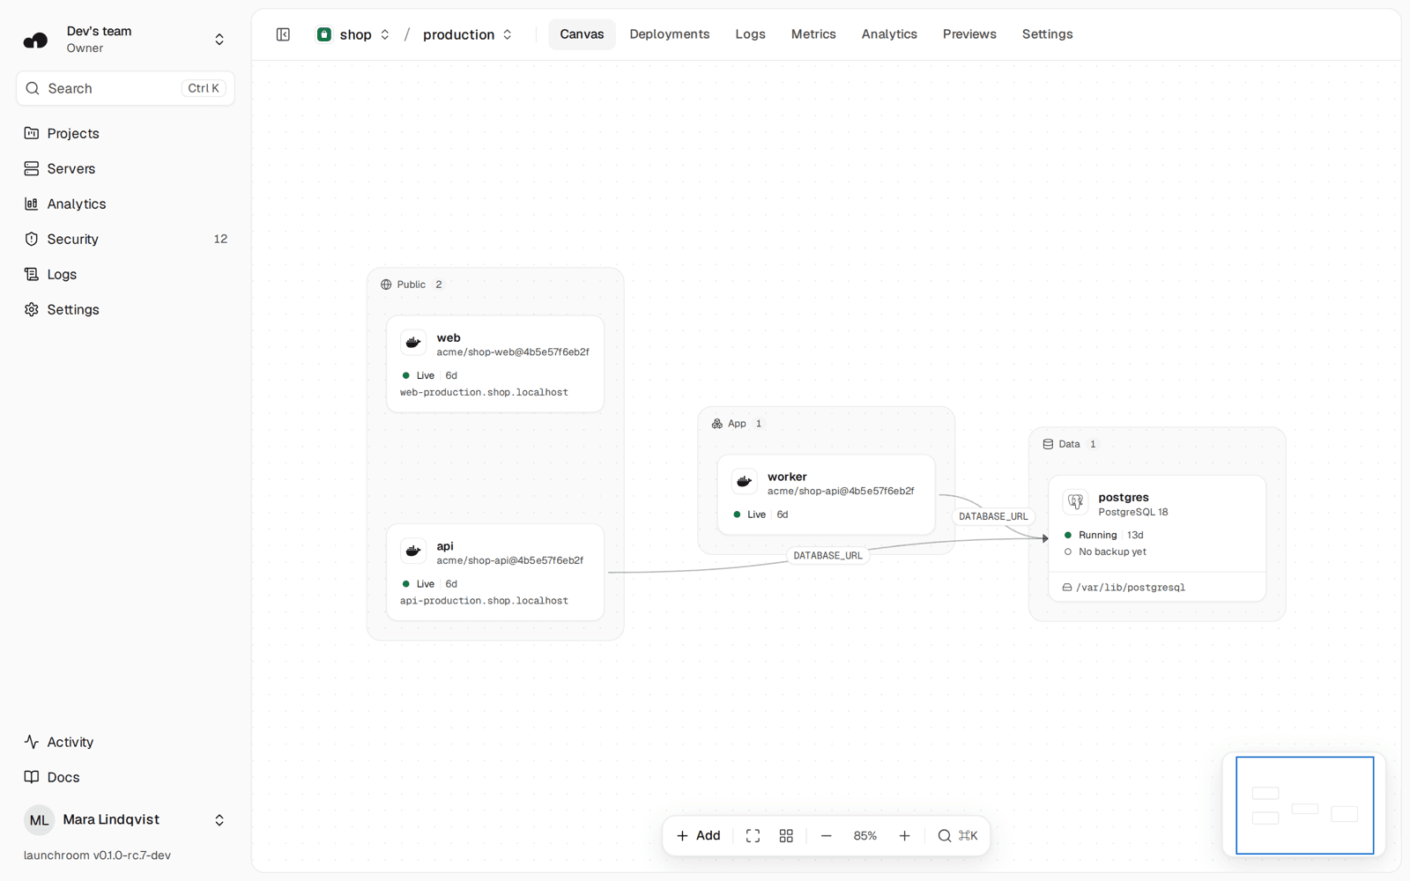Image resolution: width=1410 pixels, height=881 pixels.
Task: Click the Docker icon on api card
Action: (413, 552)
